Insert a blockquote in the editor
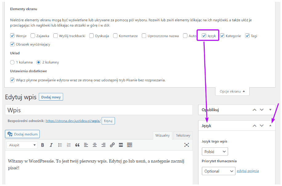The width and height of the screenshot is (282, 186). pyautogui.click(x=77, y=145)
